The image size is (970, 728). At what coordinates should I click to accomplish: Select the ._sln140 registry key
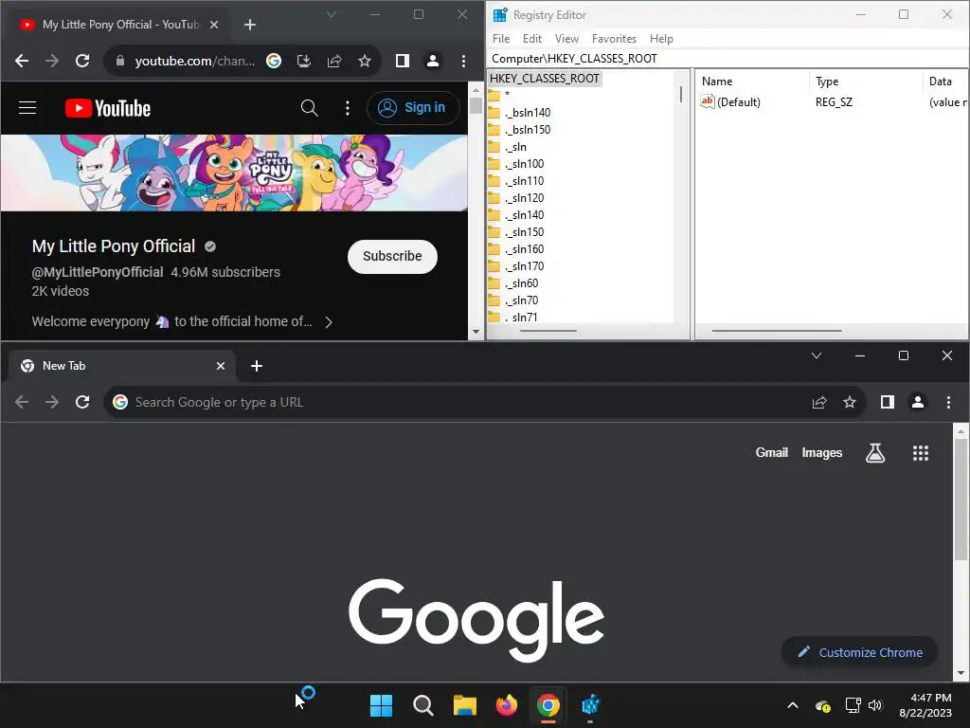click(x=525, y=215)
